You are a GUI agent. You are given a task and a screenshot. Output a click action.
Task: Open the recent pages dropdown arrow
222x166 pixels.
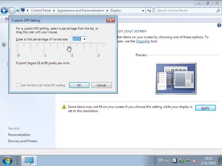pos(17,11)
